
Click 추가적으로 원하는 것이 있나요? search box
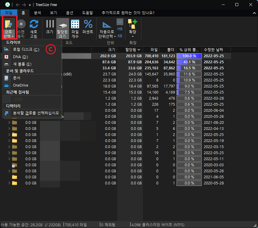pos(128,13)
